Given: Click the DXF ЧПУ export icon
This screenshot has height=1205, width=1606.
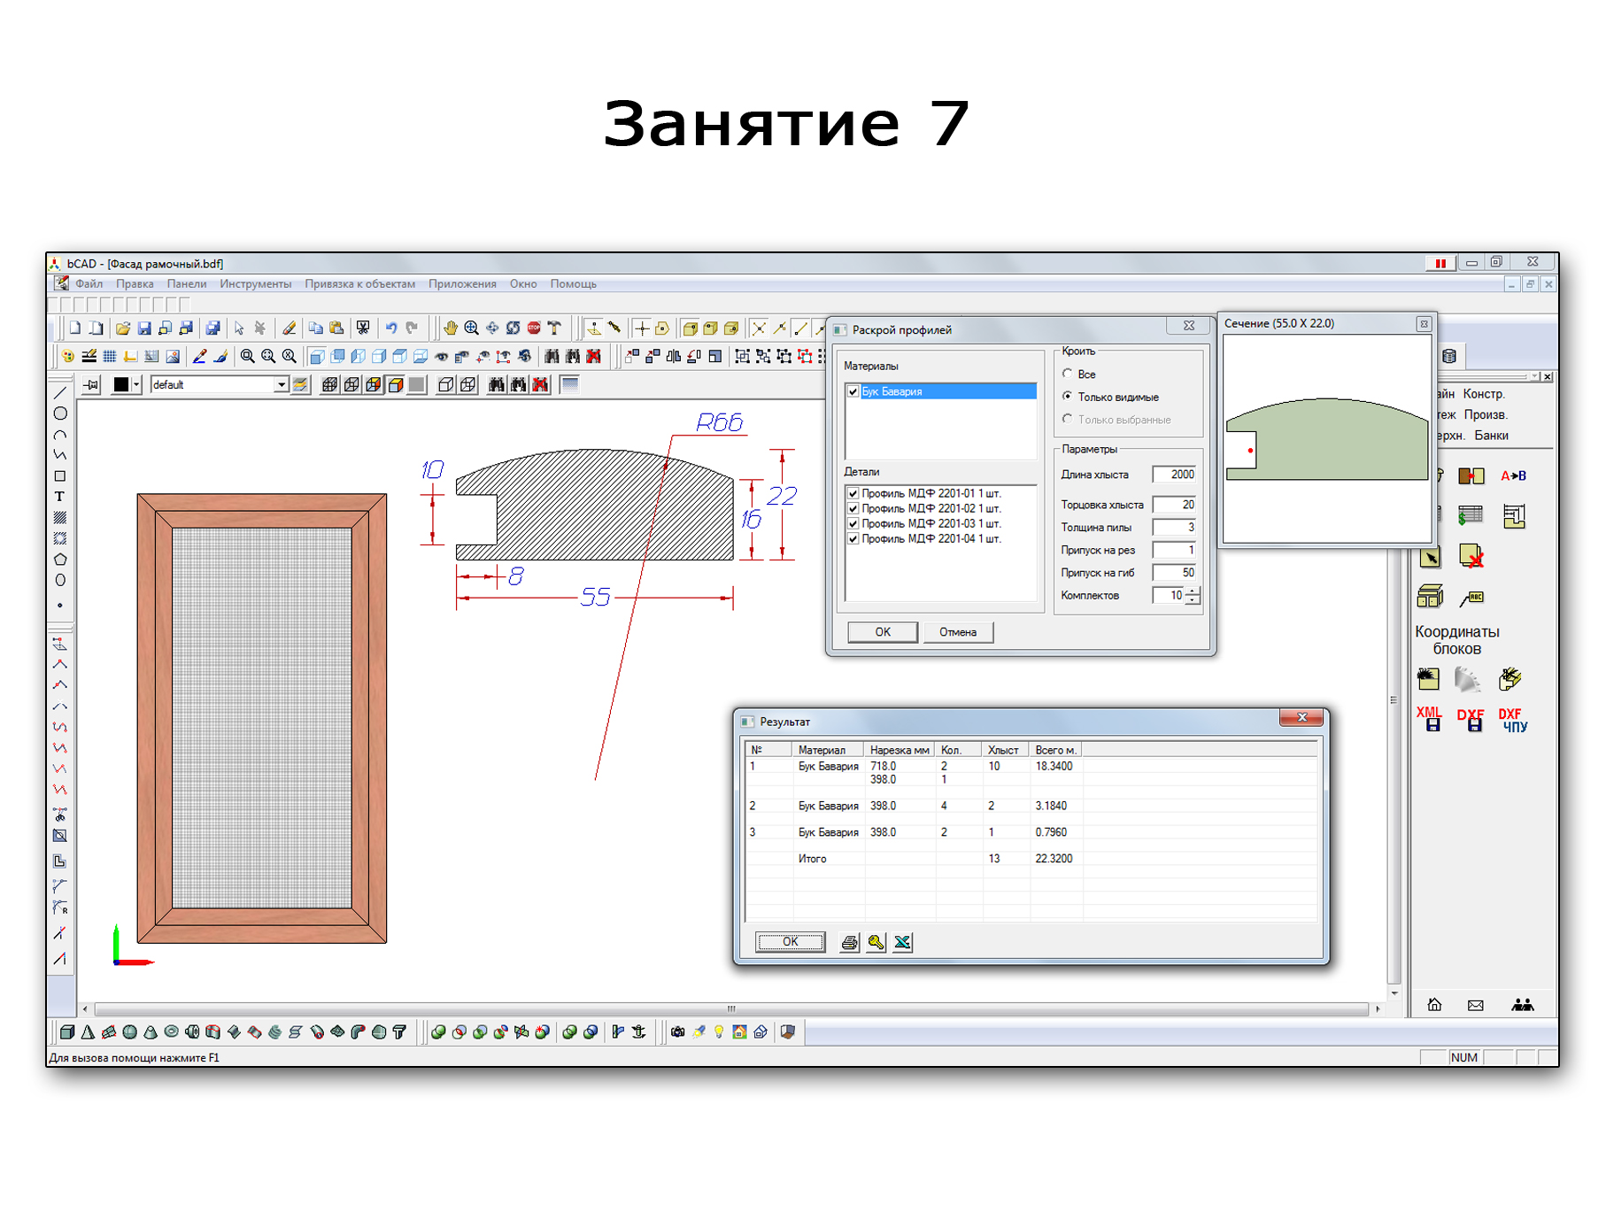Looking at the screenshot, I should pos(1513,719).
